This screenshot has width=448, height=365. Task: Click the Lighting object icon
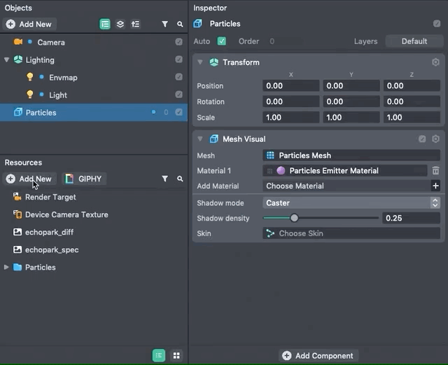point(18,60)
